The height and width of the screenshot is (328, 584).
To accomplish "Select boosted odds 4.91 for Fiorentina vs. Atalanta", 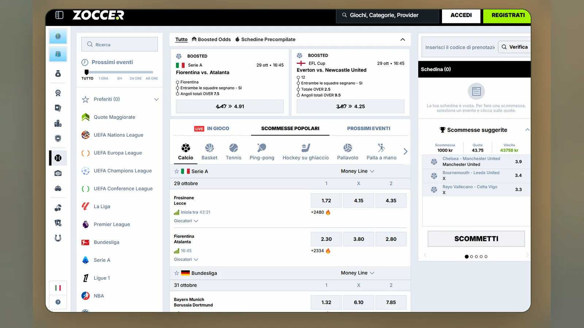I will point(230,106).
